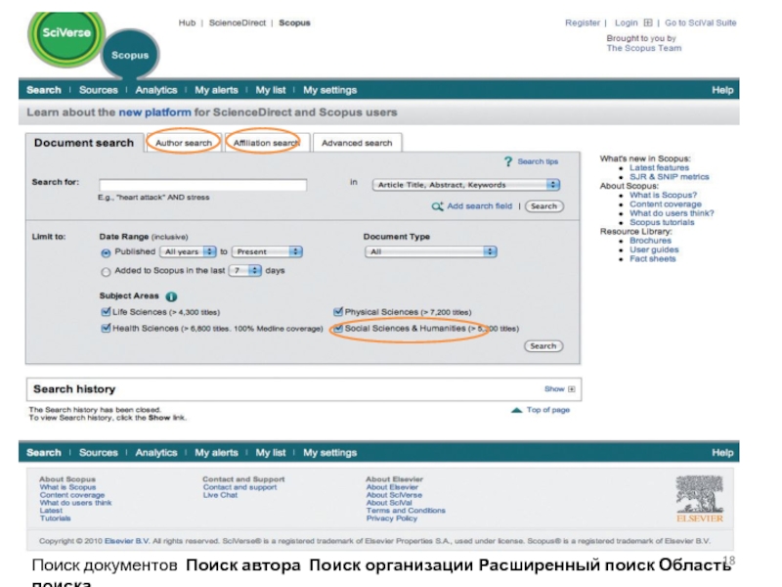The height and width of the screenshot is (587, 782).
Task: Open the Latest features link
Action: click(x=659, y=167)
